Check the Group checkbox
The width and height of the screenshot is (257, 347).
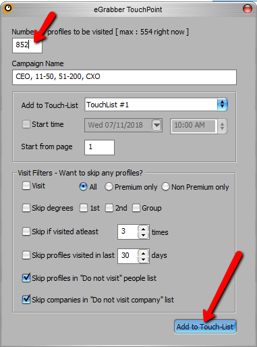tap(136, 208)
